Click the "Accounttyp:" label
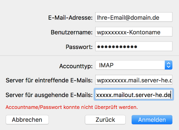This screenshot has height=130, width=179. (x=76, y=66)
